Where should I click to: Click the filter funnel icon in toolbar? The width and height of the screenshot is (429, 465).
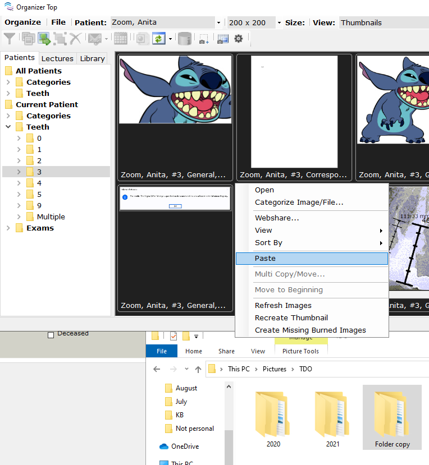[x=10, y=39]
